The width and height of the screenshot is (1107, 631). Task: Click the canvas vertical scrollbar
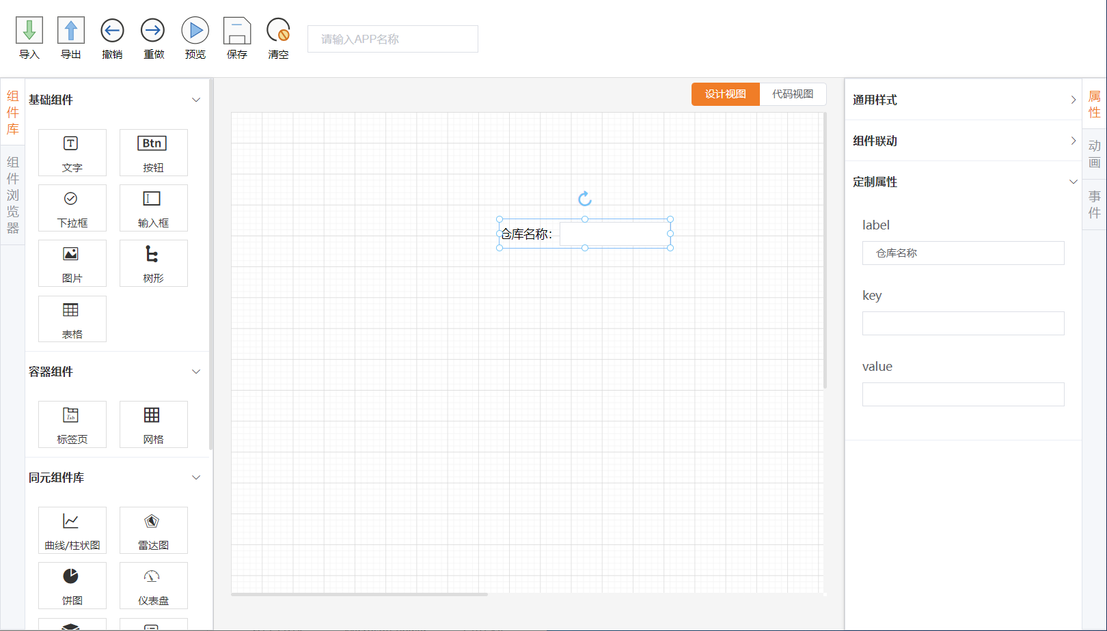825,250
